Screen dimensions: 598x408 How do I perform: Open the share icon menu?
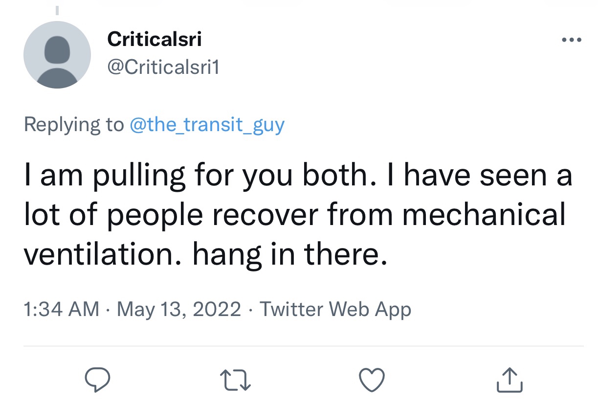[509, 380]
